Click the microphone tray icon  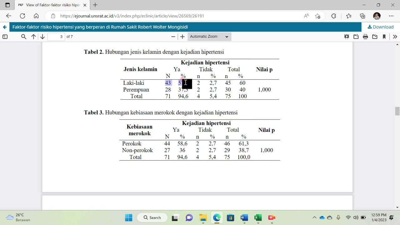click(338, 217)
